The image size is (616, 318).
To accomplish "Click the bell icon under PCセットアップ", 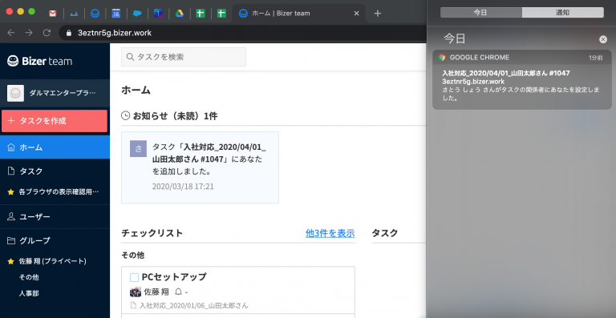I will (178, 292).
